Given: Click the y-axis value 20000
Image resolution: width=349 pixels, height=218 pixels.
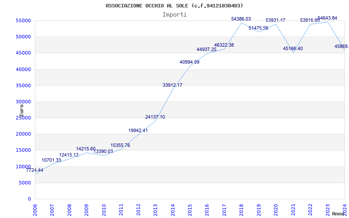Looking at the screenshot, I should pos(23,134).
